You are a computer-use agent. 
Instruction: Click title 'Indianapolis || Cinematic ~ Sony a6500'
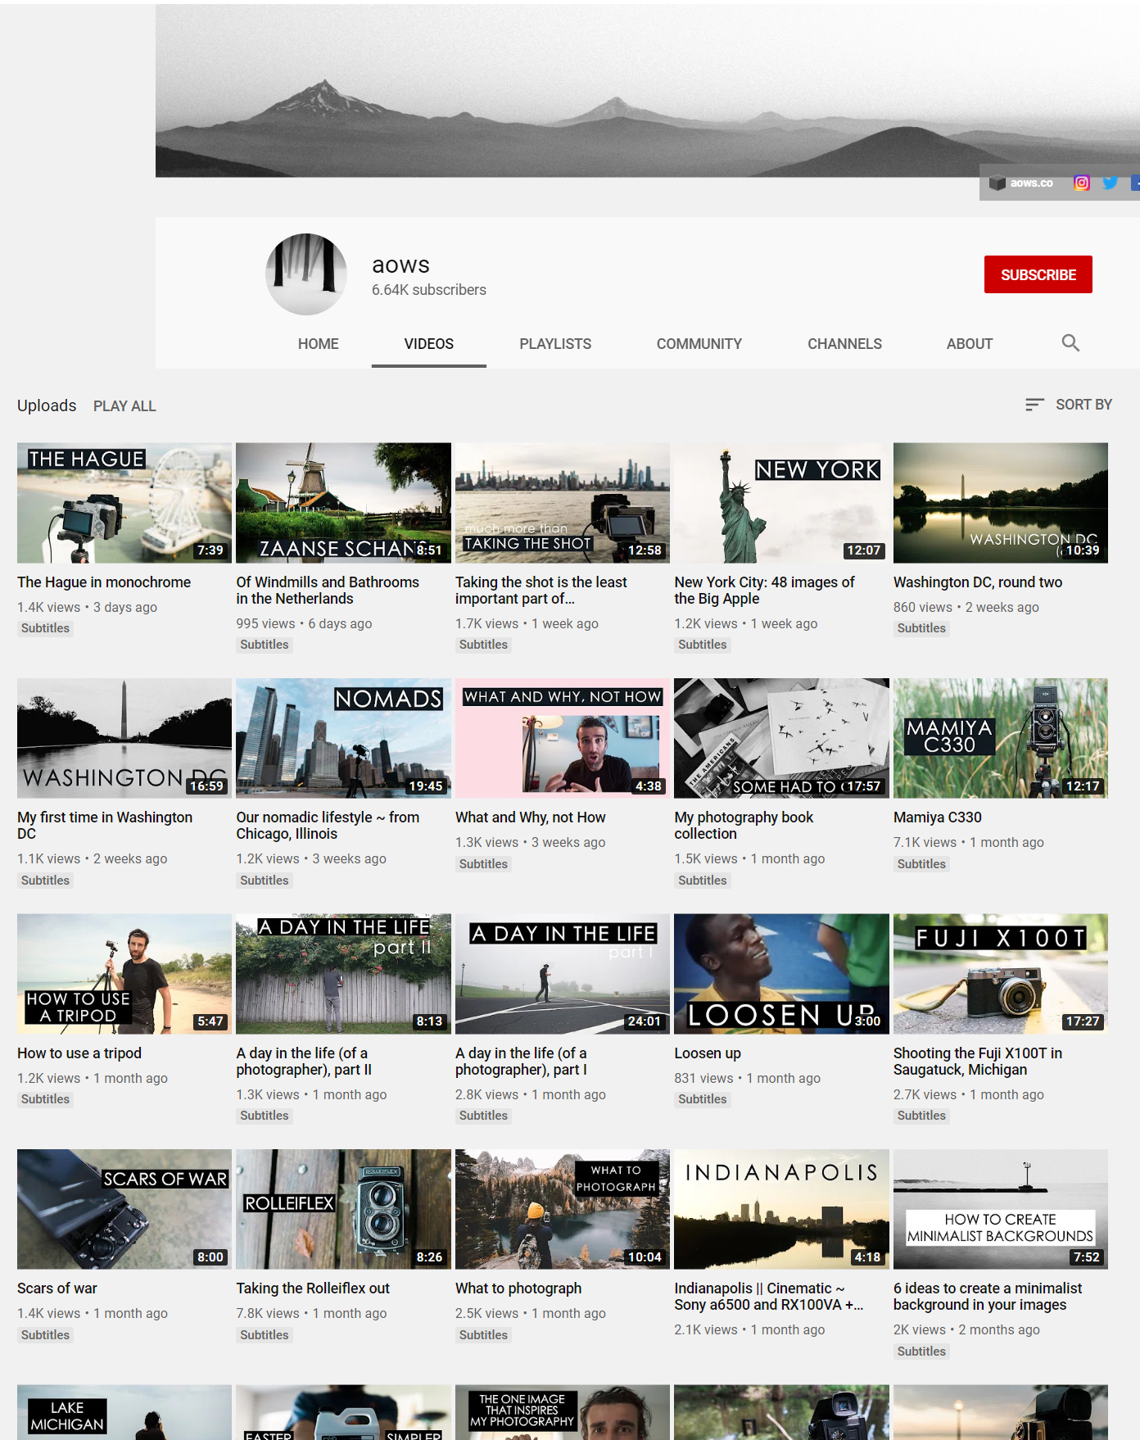pyautogui.click(x=768, y=1297)
